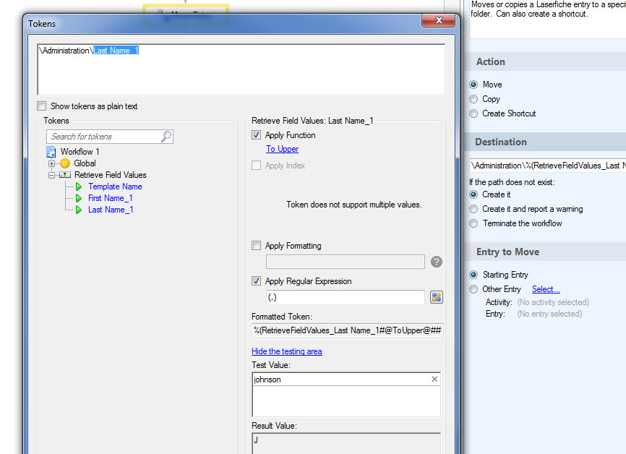The image size is (626, 454).
Task: Click the Select... link for Other Entry
Action: 546,289
